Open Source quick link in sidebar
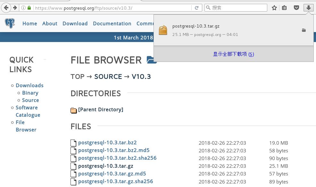316x187 pixels. pos(30,100)
